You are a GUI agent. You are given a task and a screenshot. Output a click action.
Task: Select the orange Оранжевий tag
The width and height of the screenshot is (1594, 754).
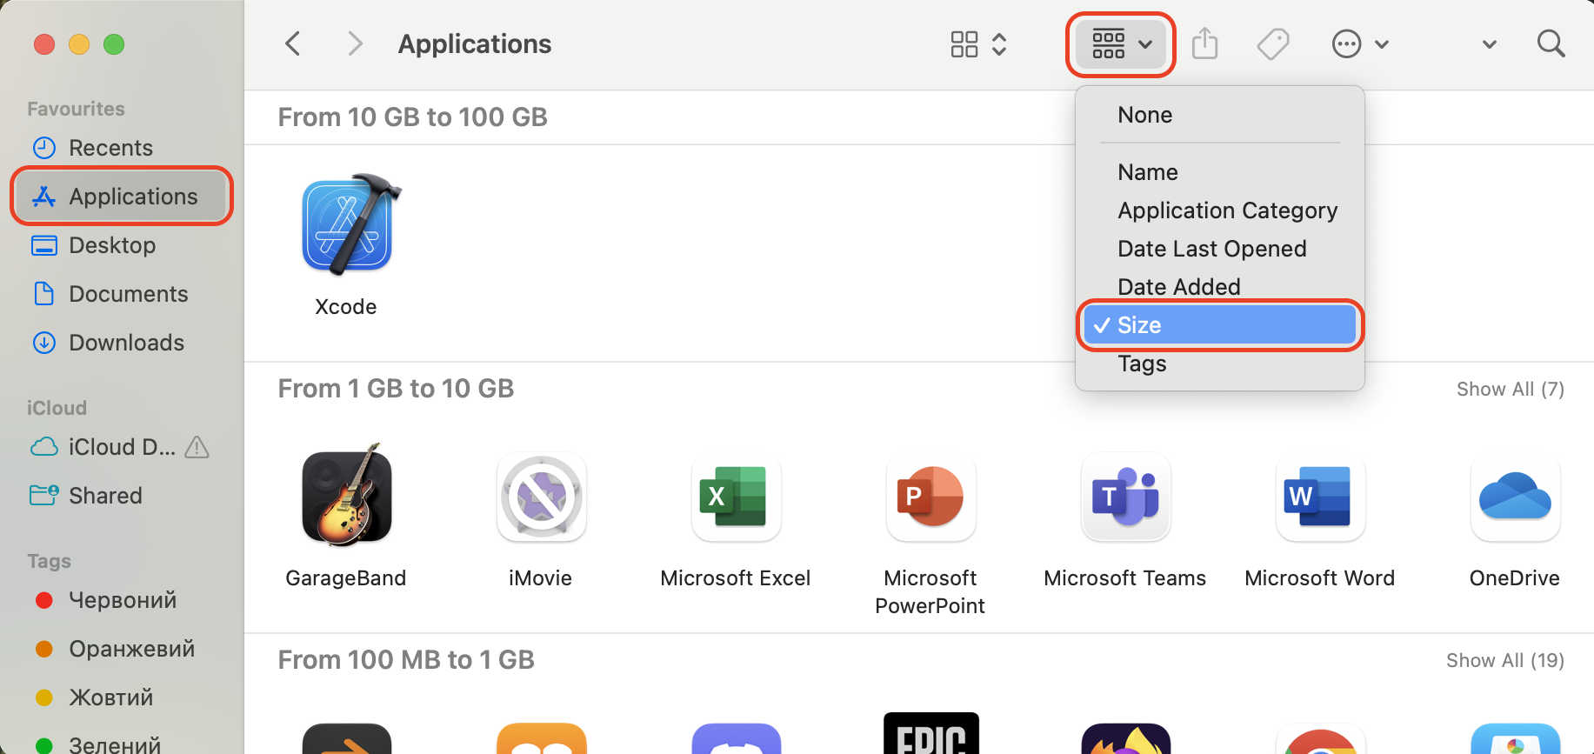tap(122, 649)
